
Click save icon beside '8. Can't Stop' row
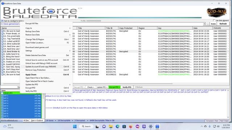tap(2, 69)
